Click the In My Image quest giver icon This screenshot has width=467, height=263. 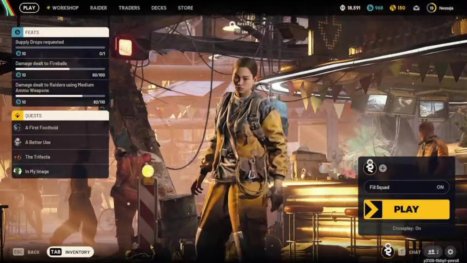coord(17,171)
